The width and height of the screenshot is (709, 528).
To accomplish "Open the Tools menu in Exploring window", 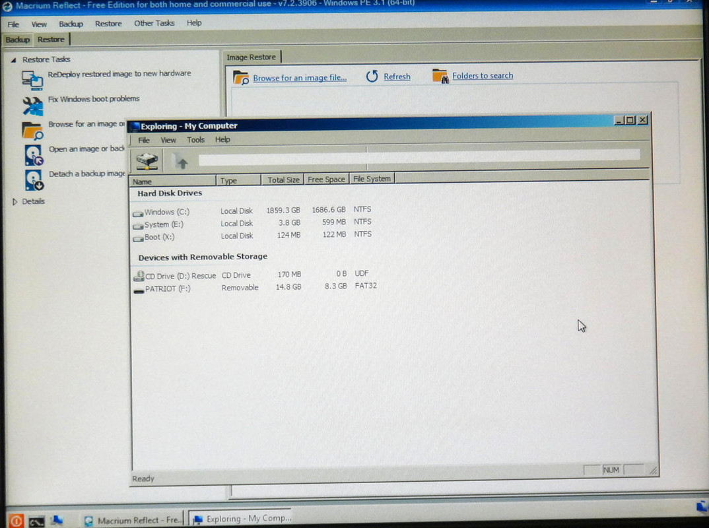I will coord(195,140).
